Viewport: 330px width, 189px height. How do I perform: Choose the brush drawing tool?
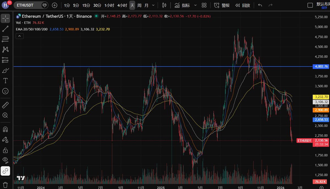[5, 70]
